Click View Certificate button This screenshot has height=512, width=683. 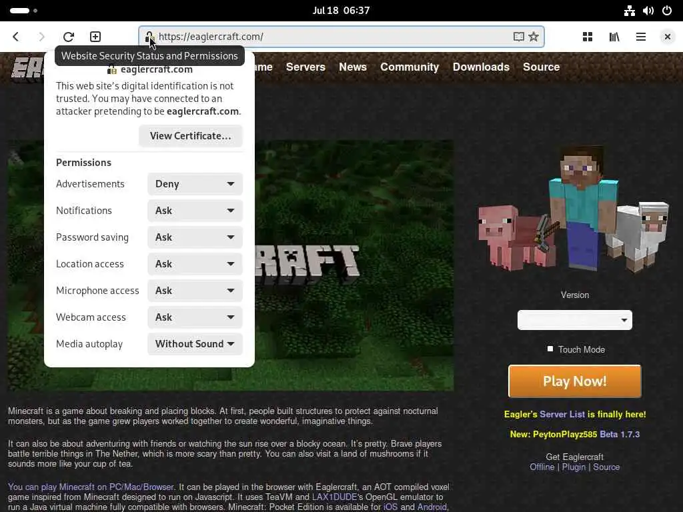click(191, 136)
